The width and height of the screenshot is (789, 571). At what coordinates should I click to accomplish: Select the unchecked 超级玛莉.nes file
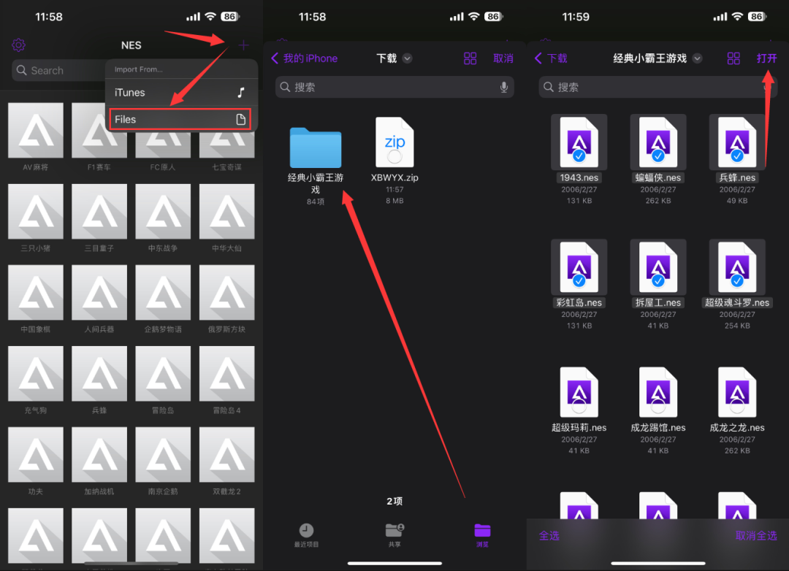tap(579, 393)
